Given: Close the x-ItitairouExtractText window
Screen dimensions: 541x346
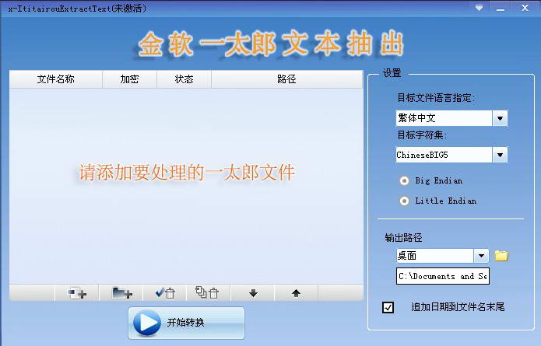Looking at the screenshot, I should [525, 8].
